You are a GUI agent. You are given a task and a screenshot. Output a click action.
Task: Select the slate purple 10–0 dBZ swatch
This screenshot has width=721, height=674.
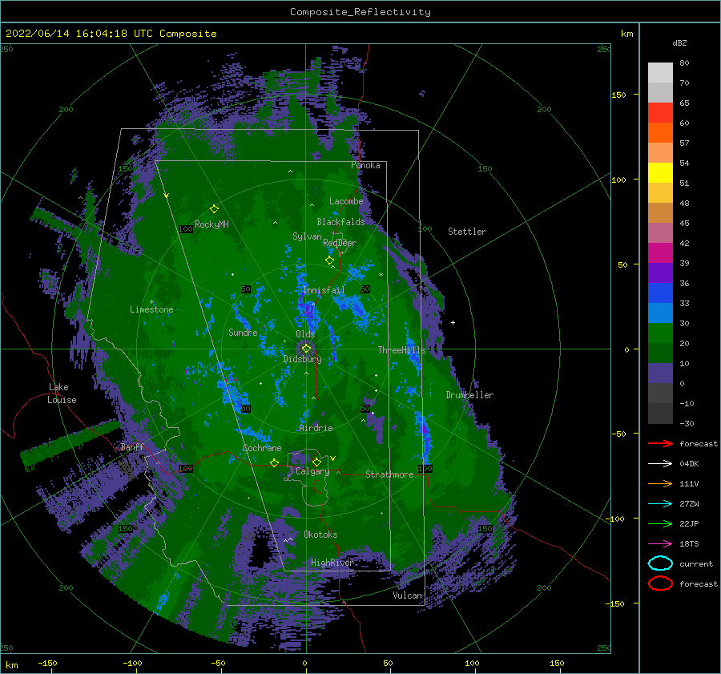pos(660,373)
